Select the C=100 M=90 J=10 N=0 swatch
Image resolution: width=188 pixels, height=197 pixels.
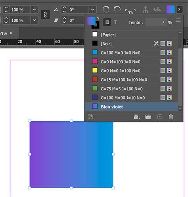131,98
